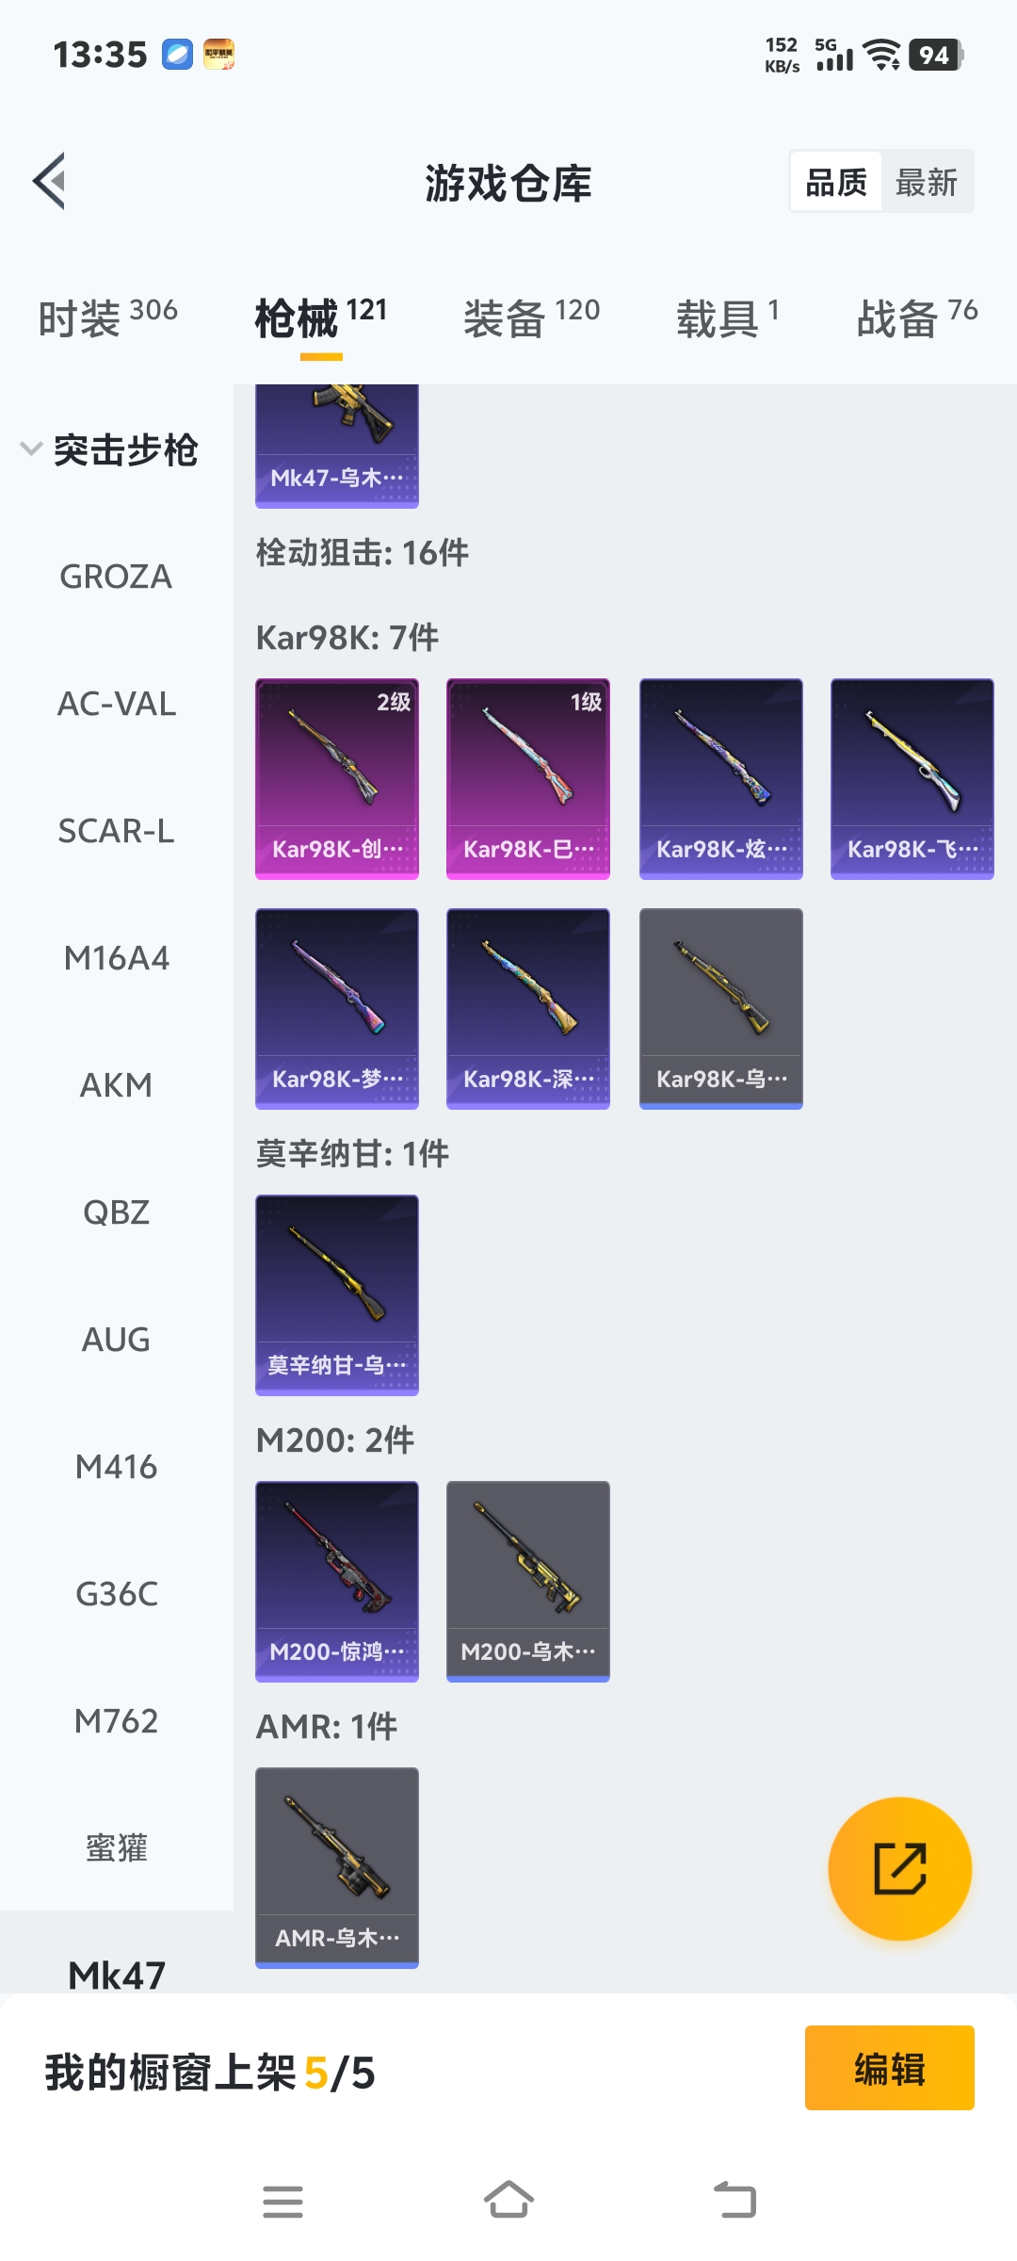The height and width of the screenshot is (2261, 1017).
Task: Collapse the 突击步枪 category
Action: click(x=109, y=449)
